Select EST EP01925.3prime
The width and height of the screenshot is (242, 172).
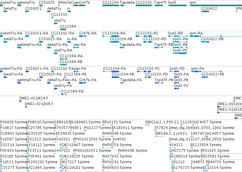(221, 153)
